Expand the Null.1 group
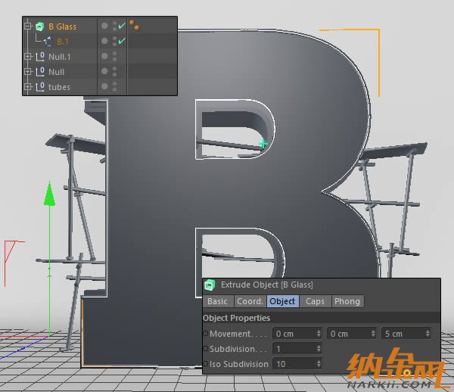454x392 pixels. (28, 57)
